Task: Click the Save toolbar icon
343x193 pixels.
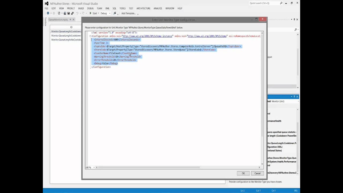Action: [x=69, y=13]
